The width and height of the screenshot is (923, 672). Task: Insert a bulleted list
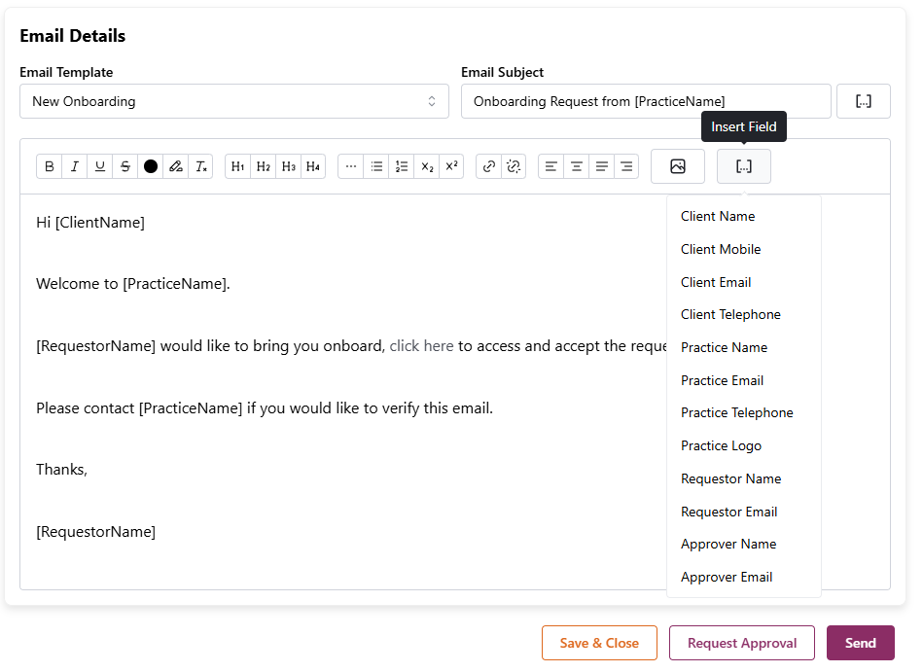pos(376,166)
